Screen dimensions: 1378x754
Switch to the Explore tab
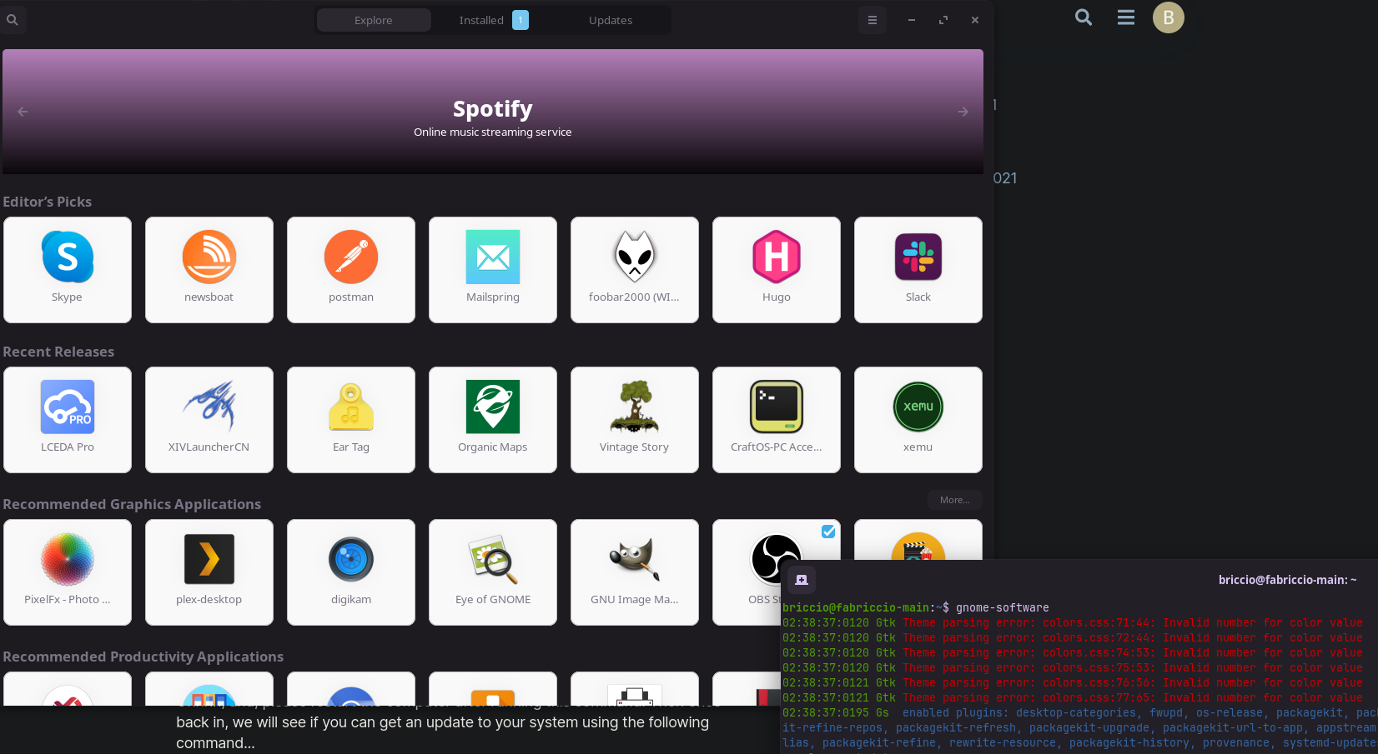point(374,20)
